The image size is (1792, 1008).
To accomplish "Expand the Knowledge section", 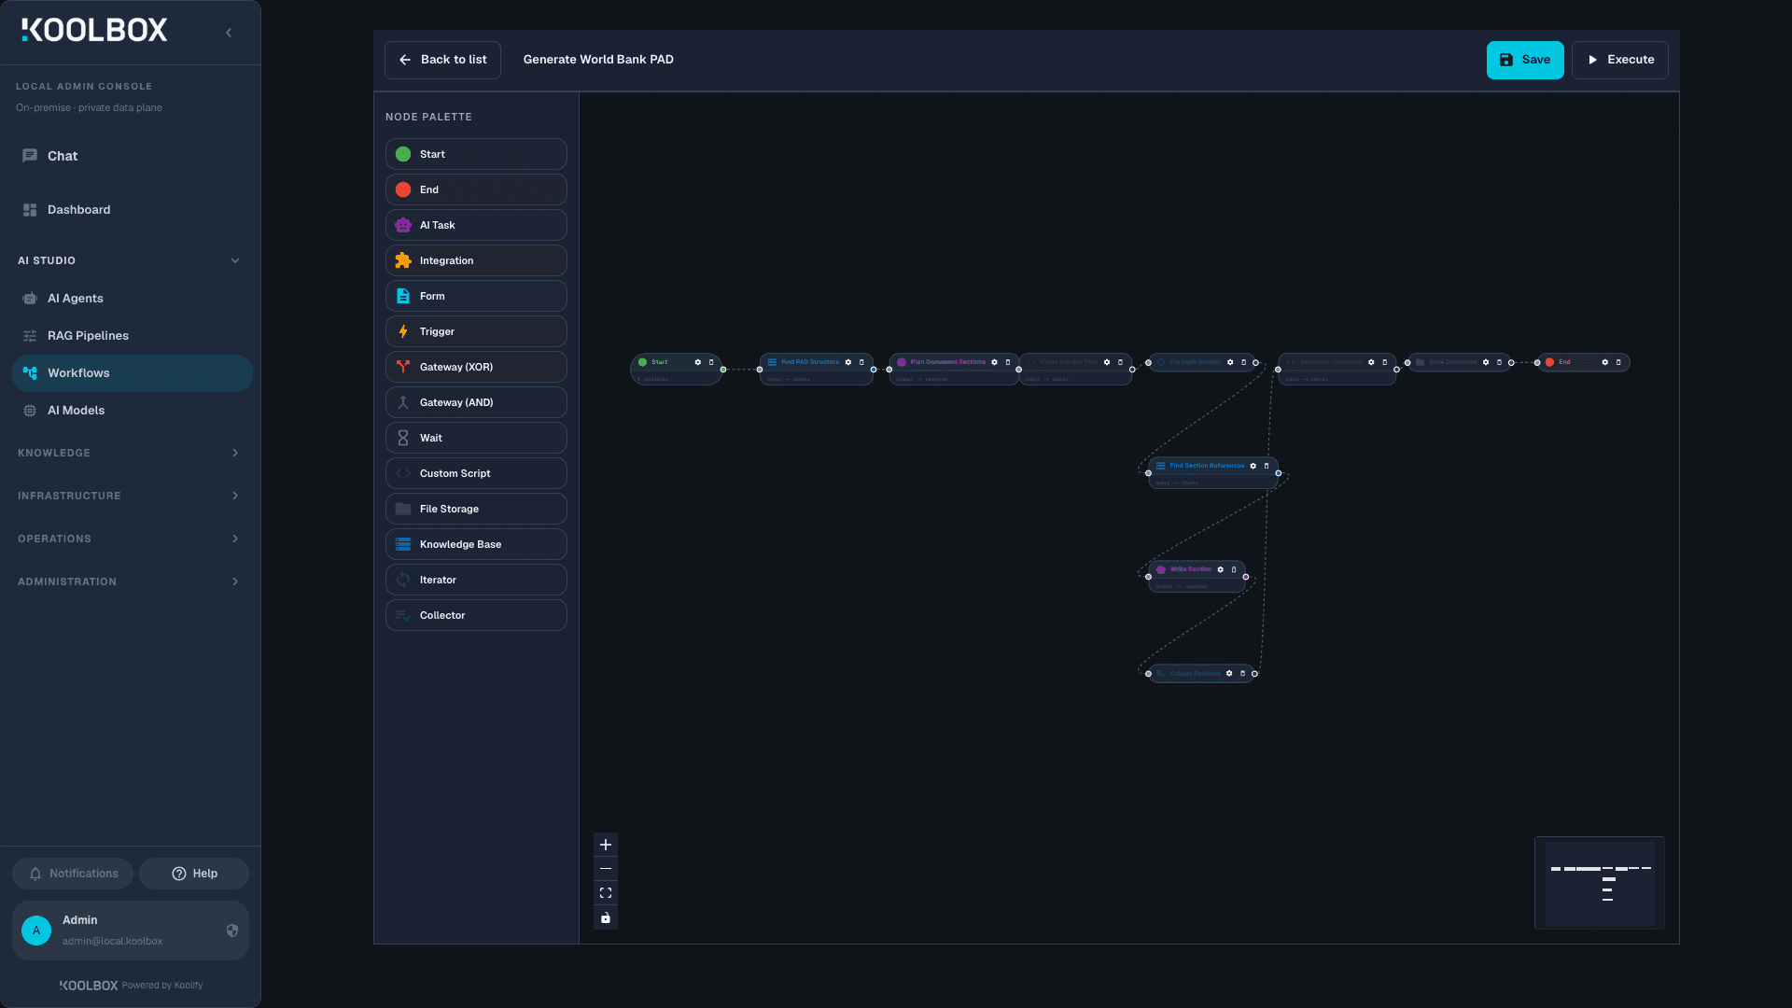I will coord(131,453).
